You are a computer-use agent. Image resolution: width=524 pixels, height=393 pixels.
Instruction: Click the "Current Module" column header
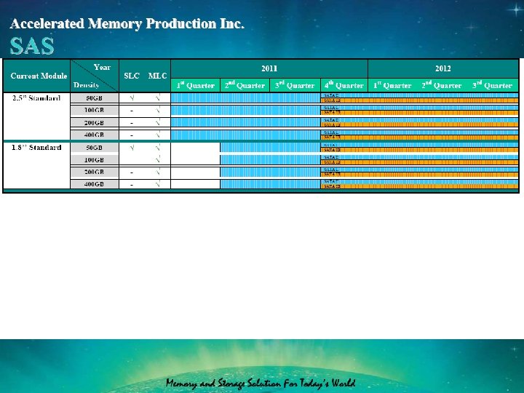[x=39, y=76]
